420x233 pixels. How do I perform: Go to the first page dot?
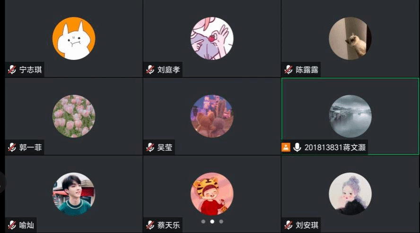[x=203, y=222]
